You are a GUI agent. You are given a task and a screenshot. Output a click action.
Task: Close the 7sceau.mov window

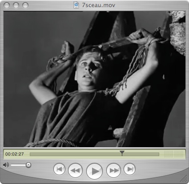pos(7,5)
